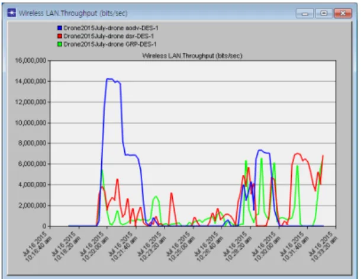Click the Wireless LAN window app icon
The image size is (361, 279).
[x=11, y=13]
